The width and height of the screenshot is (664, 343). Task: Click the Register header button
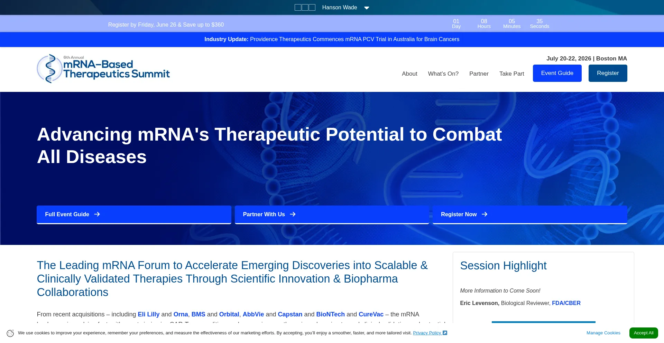coord(608,73)
